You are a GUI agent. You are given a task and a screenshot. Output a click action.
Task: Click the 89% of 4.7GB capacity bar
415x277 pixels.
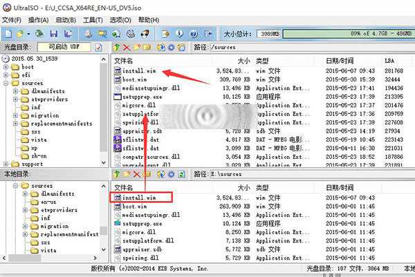pyautogui.click(x=349, y=34)
